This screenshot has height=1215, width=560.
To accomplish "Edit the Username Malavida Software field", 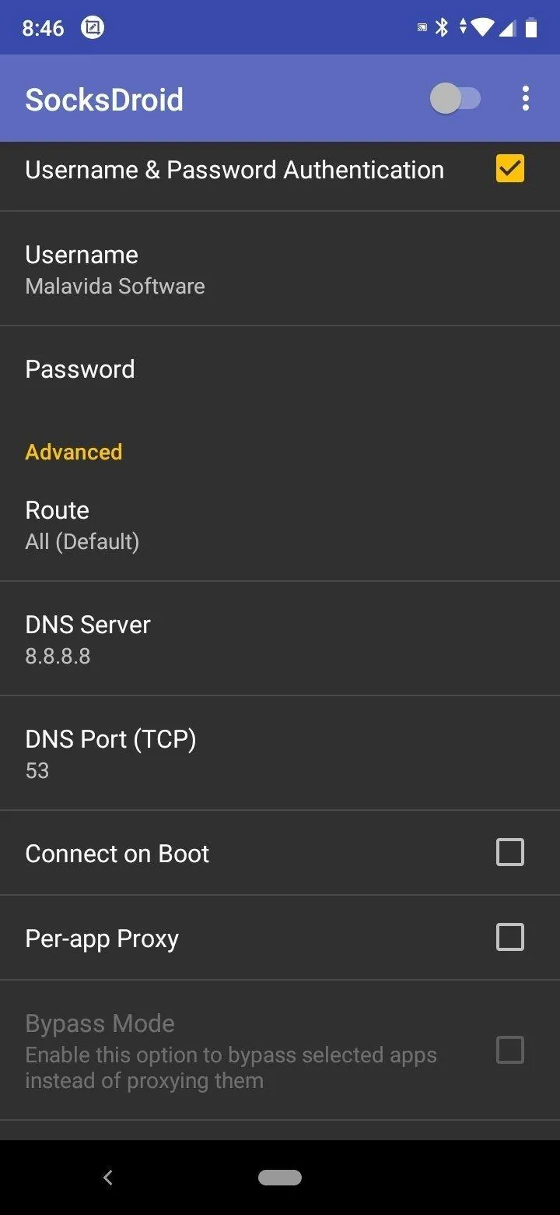I will (280, 269).
